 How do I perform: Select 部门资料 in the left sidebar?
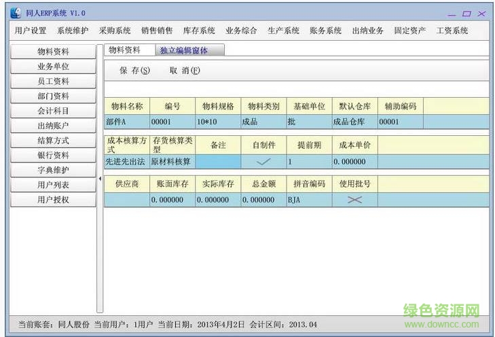pos(53,96)
